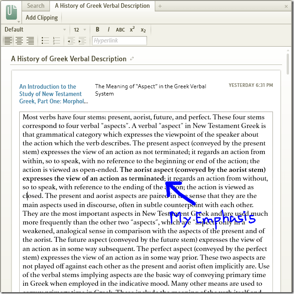294x294 pixels.
Task: Switch to the Search tab
Action: (36, 6)
